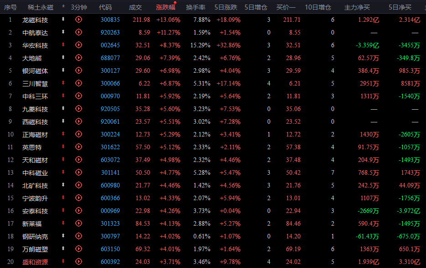Click the 3分钟 column header
The image size is (426, 268).
coord(79,7)
